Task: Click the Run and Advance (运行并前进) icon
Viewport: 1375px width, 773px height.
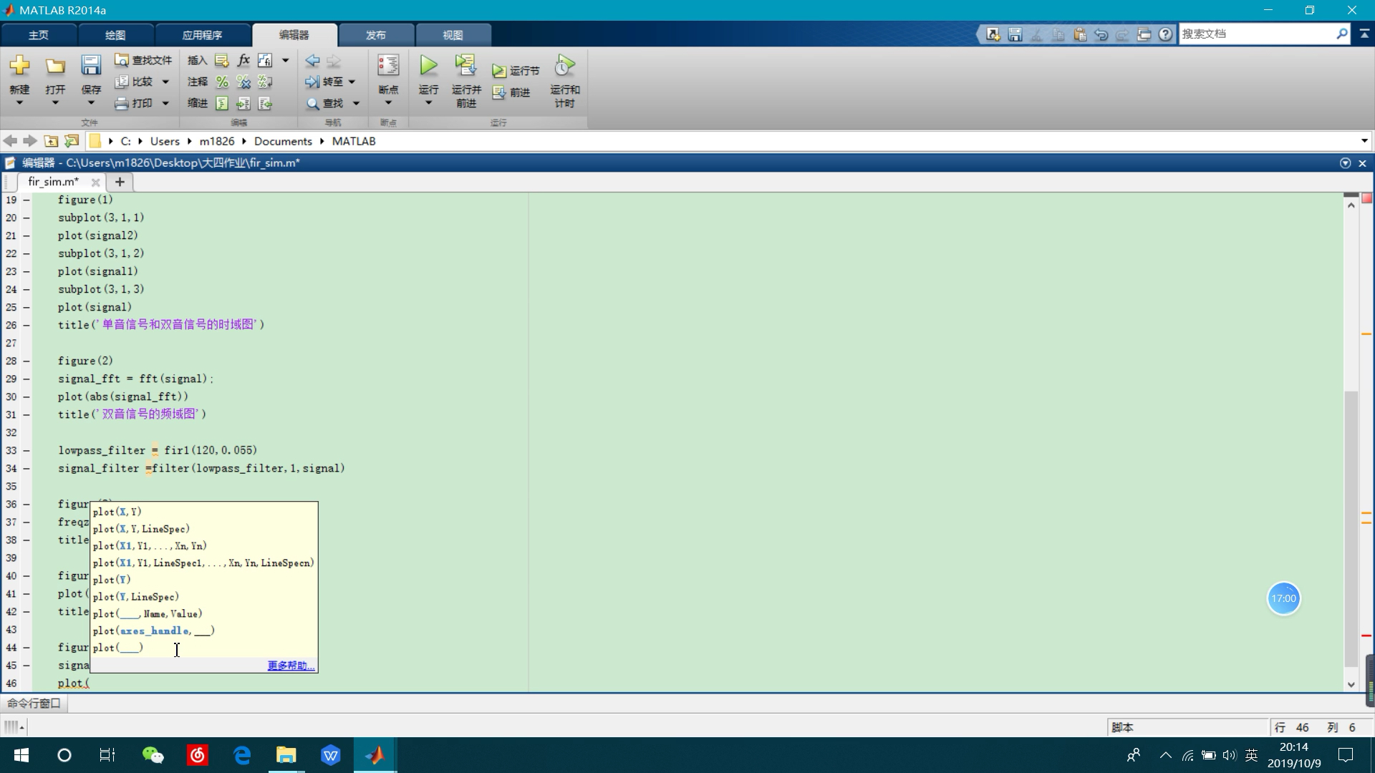Action: tap(465, 66)
